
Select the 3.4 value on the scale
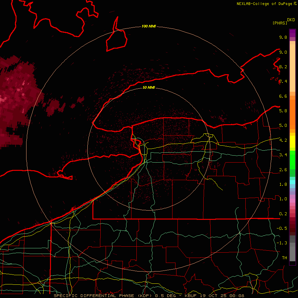click(283, 155)
